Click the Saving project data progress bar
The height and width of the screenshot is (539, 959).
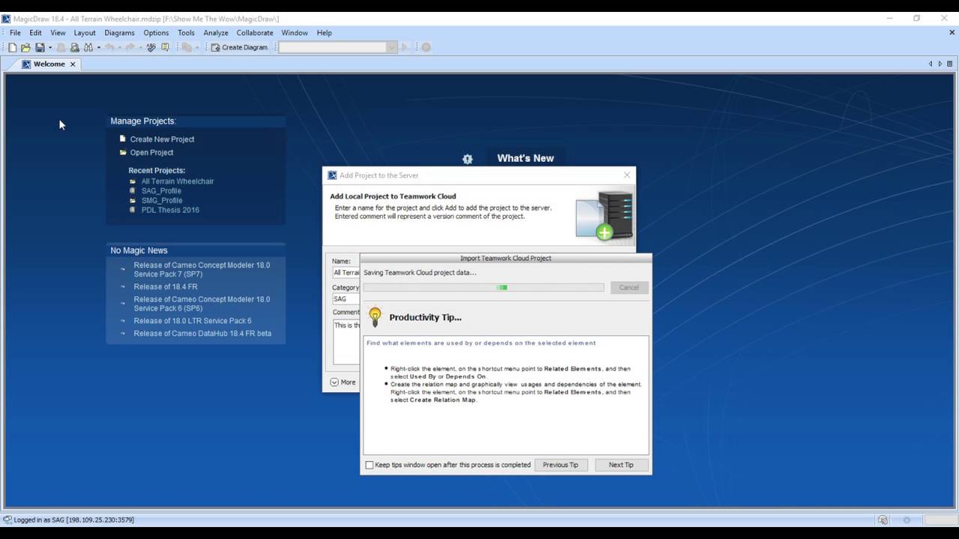point(484,287)
